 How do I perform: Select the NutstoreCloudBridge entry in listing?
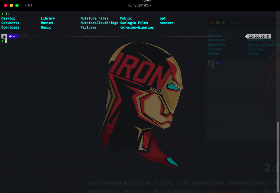(x=99, y=23)
